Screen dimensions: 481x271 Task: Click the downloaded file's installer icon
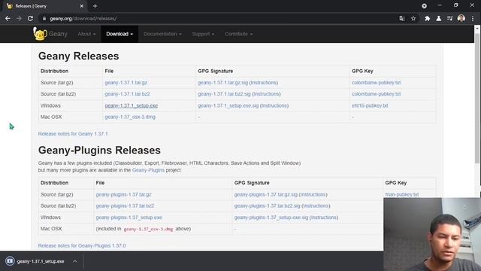(x=10, y=261)
